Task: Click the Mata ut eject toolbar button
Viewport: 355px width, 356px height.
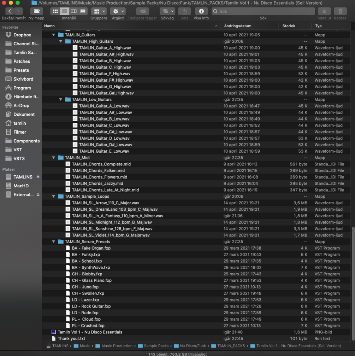Action: (x=324, y=11)
